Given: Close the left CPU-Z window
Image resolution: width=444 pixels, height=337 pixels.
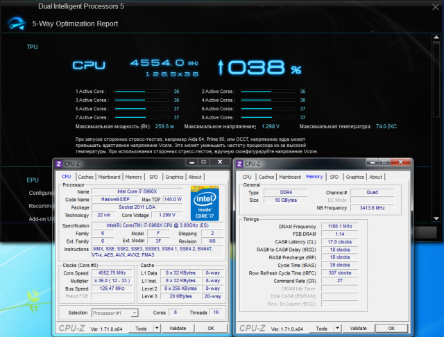Looking at the screenshot, I should tap(220, 162).
